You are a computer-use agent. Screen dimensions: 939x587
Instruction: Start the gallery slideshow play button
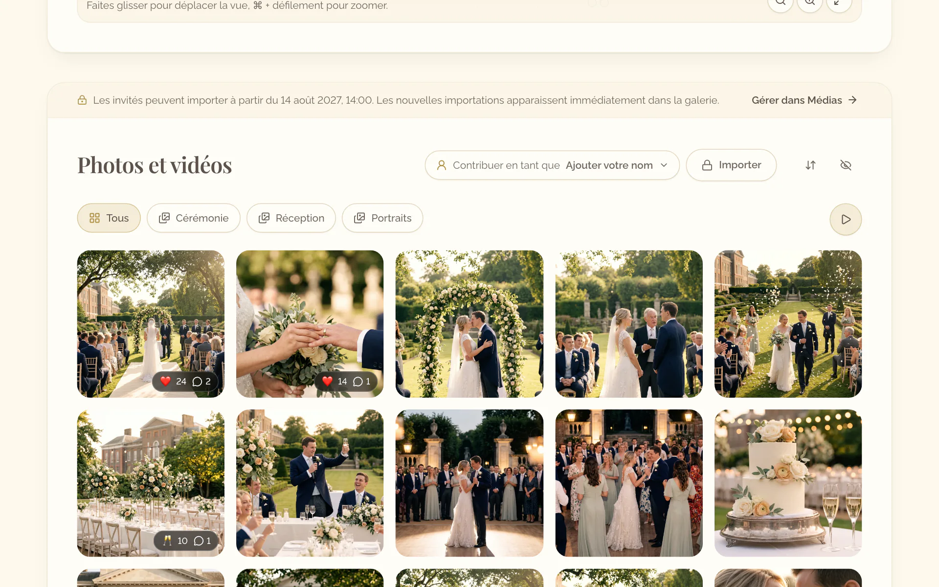[846, 219]
